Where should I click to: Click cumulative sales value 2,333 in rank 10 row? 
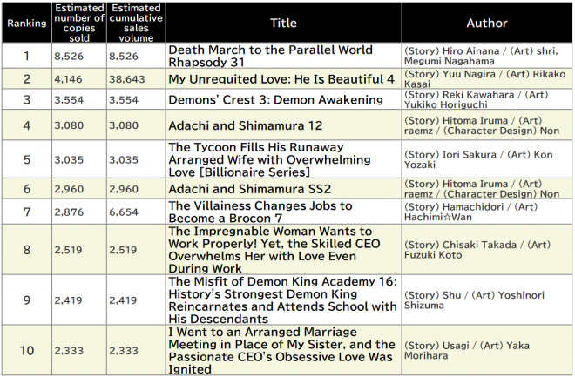tap(124, 351)
